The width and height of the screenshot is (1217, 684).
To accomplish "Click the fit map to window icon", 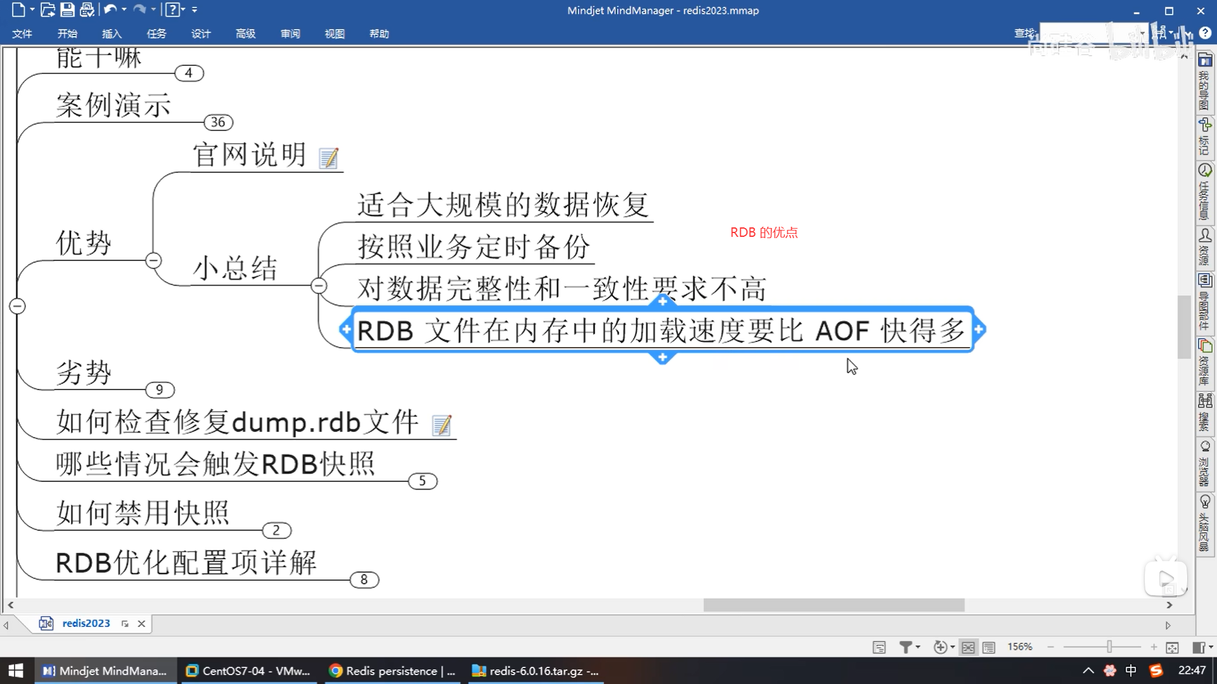I will point(1172,647).
